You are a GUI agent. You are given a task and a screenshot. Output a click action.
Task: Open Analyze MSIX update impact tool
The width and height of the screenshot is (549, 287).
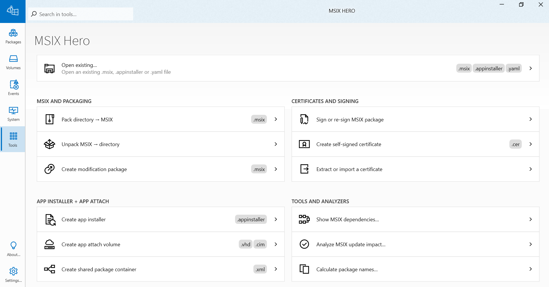(416, 244)
